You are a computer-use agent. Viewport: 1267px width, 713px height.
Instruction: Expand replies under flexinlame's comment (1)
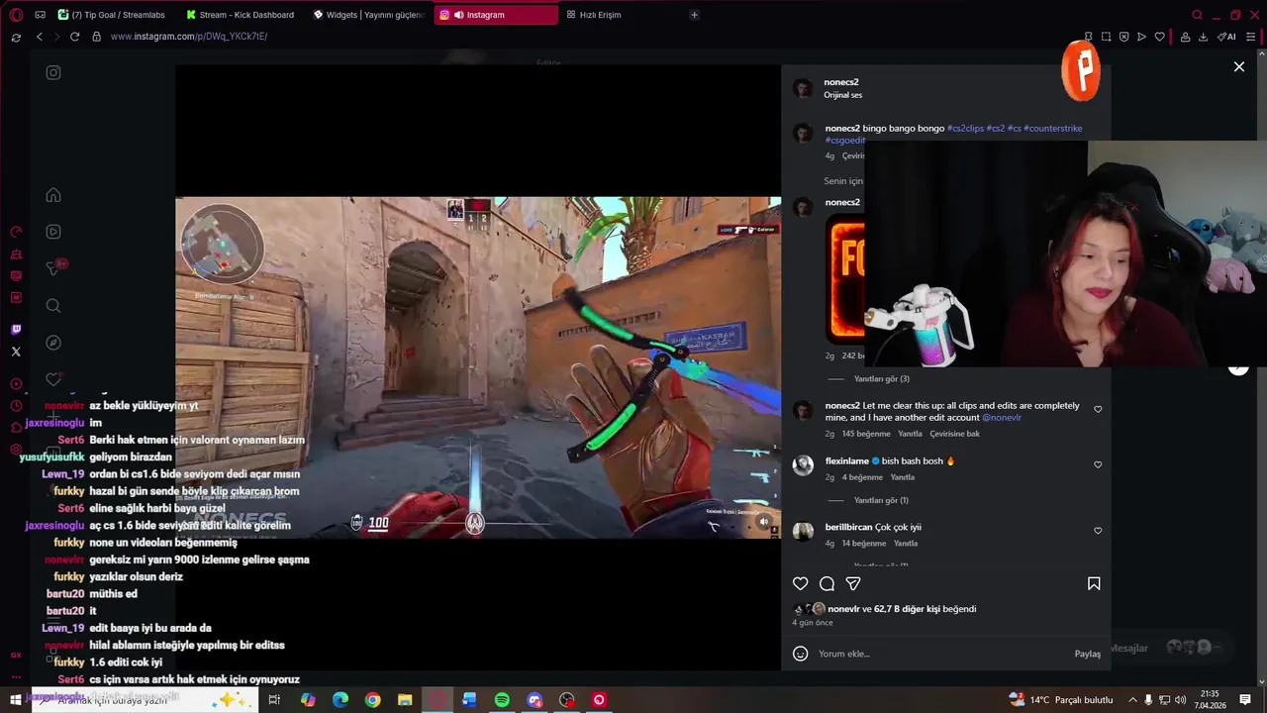(x=881, y=500)
